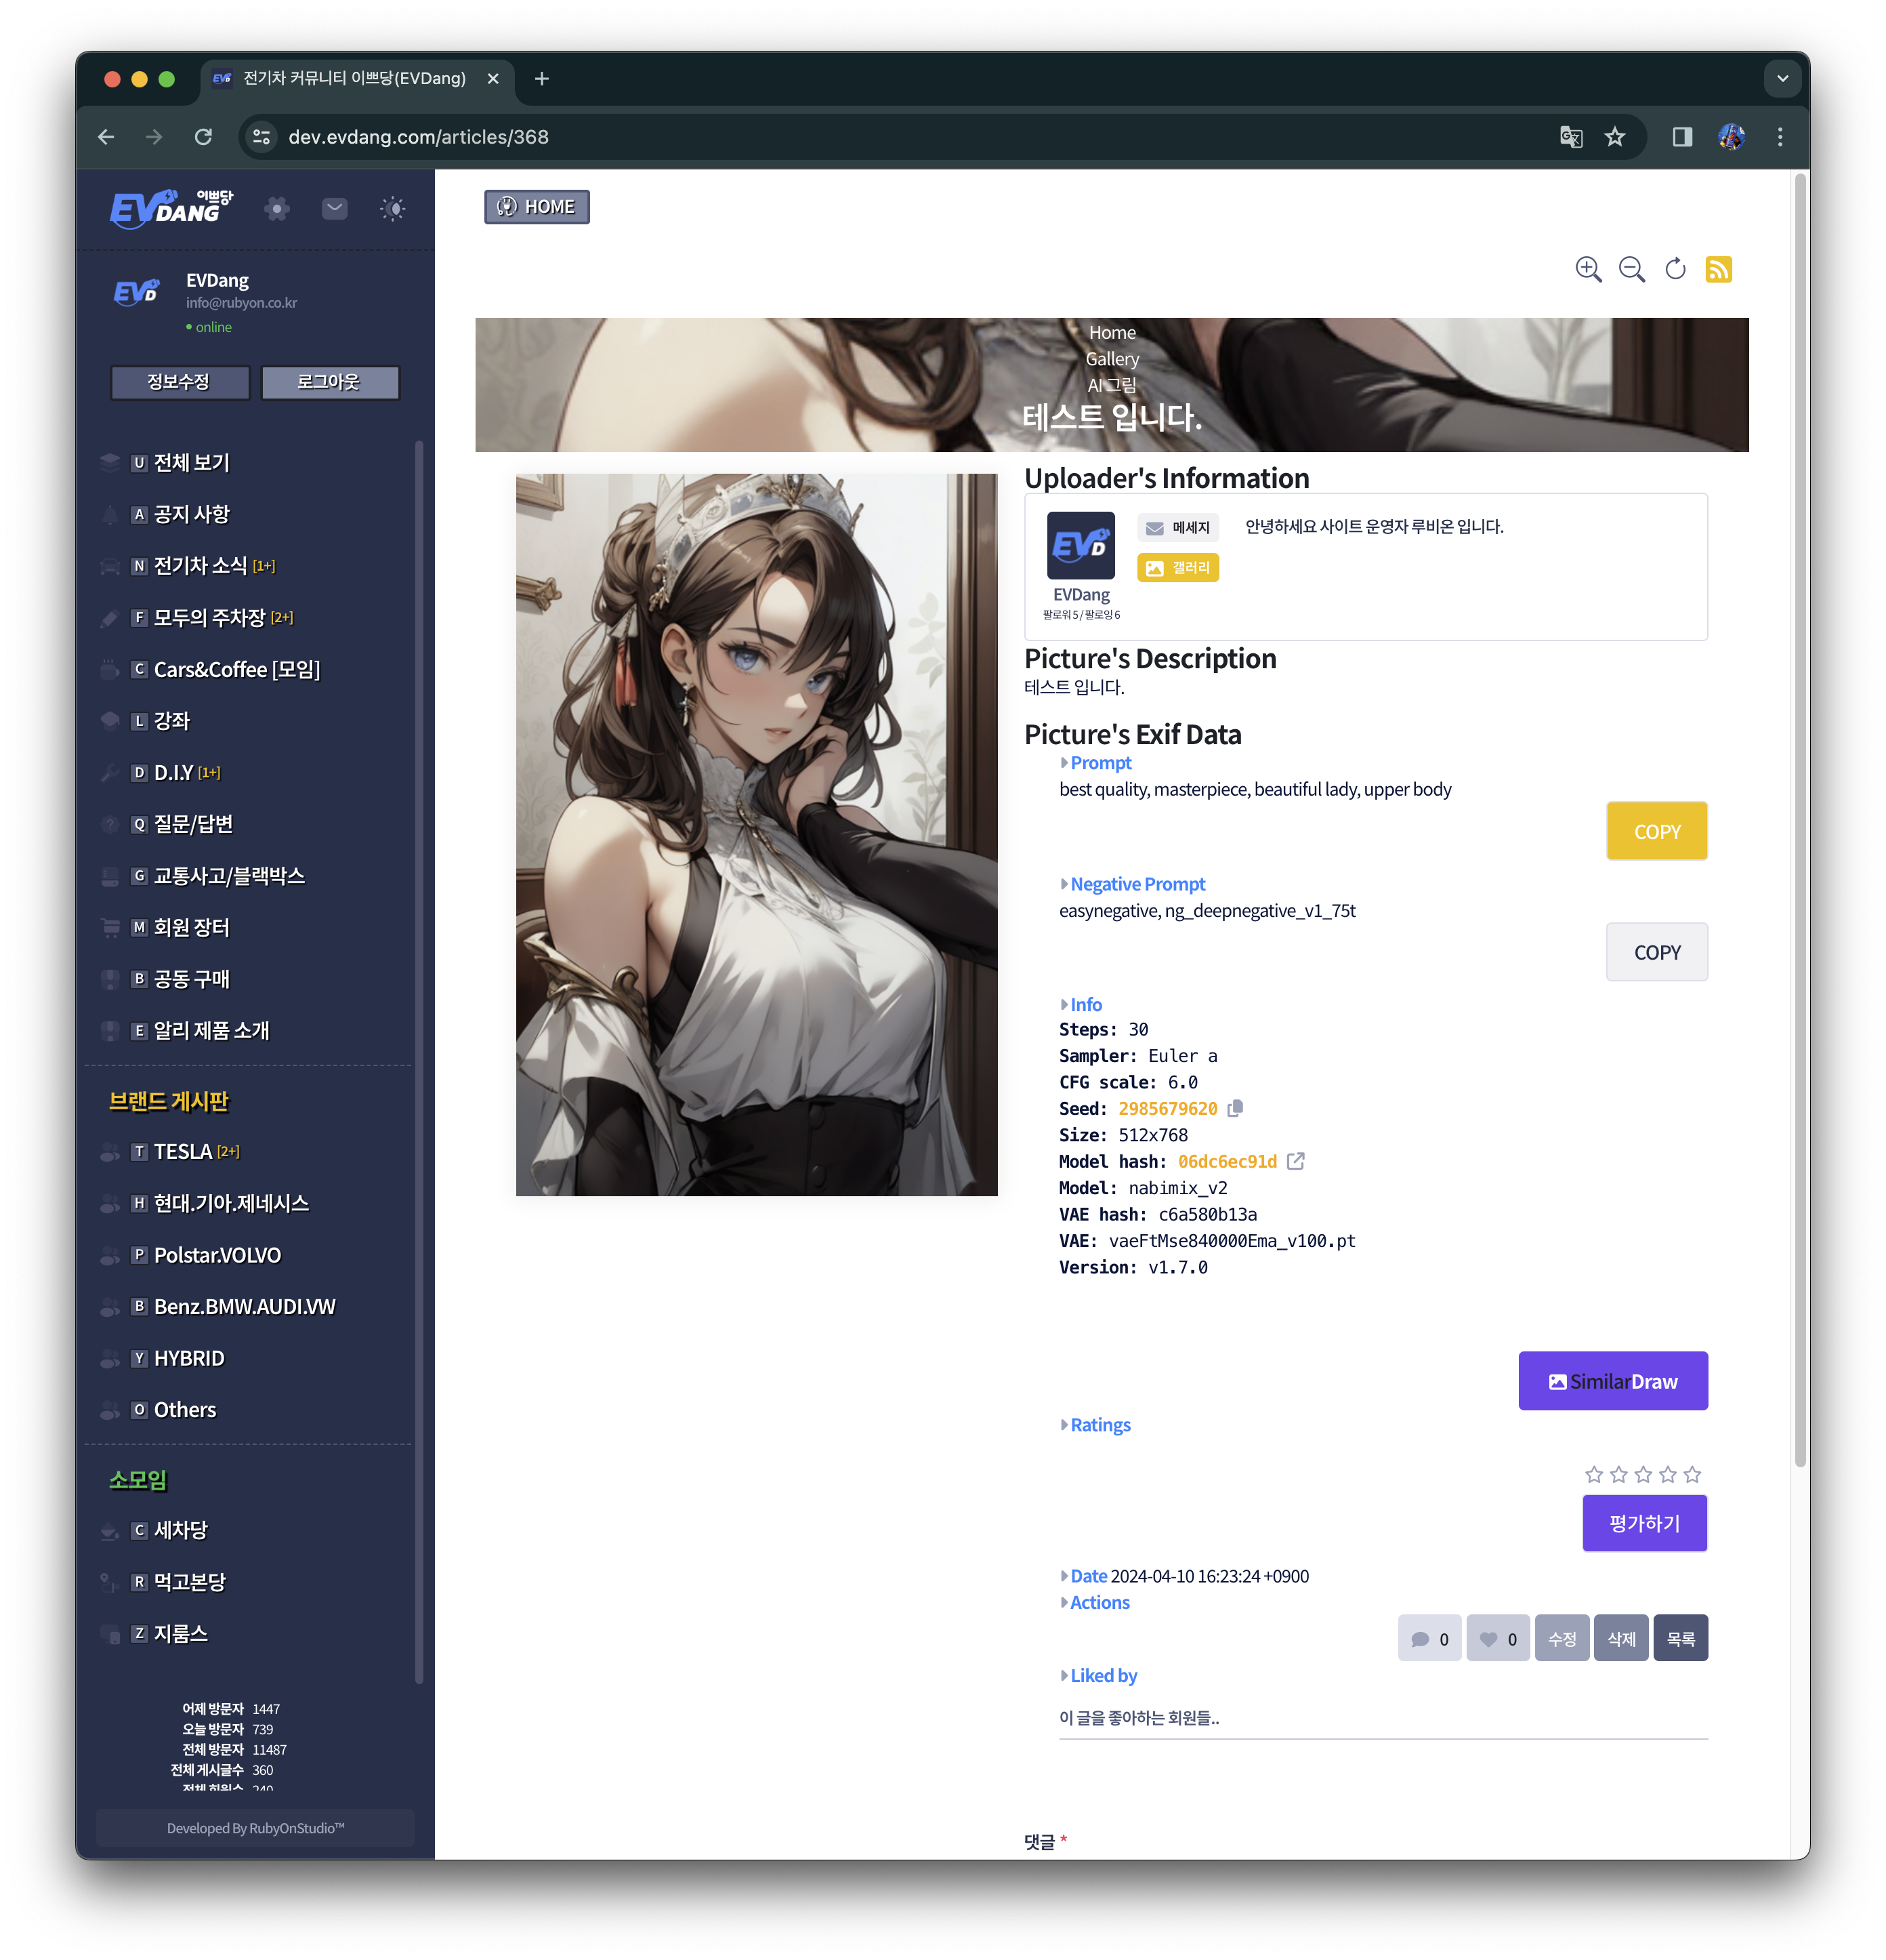Toggle the light/dark theme sun icon
Viewport: 1886px width, 1960px height.
point(393,208)
